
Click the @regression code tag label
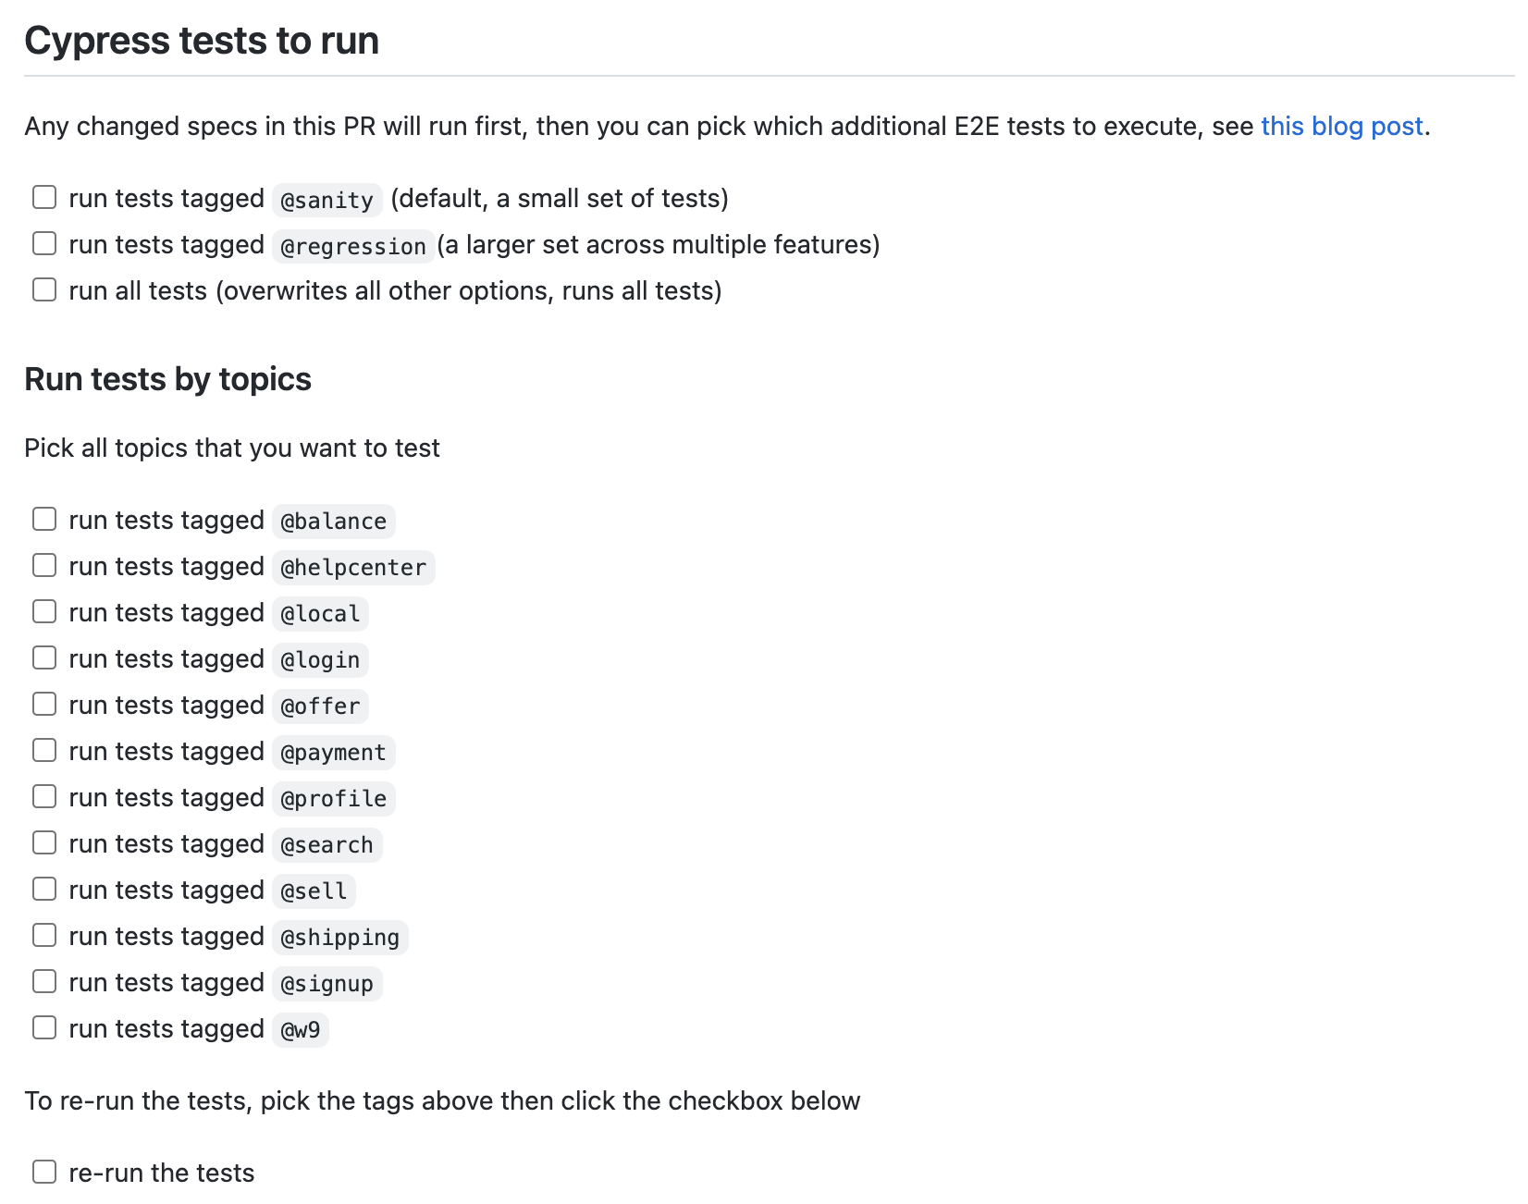click(x=353, y=246)
